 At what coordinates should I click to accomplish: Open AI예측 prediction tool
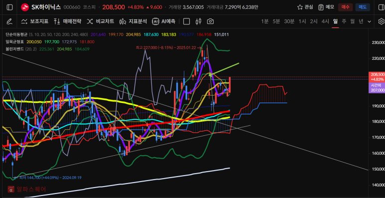coord(163,21)
